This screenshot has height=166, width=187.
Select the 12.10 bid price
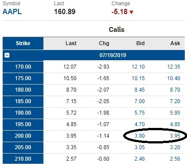click(x=138, y=67)
